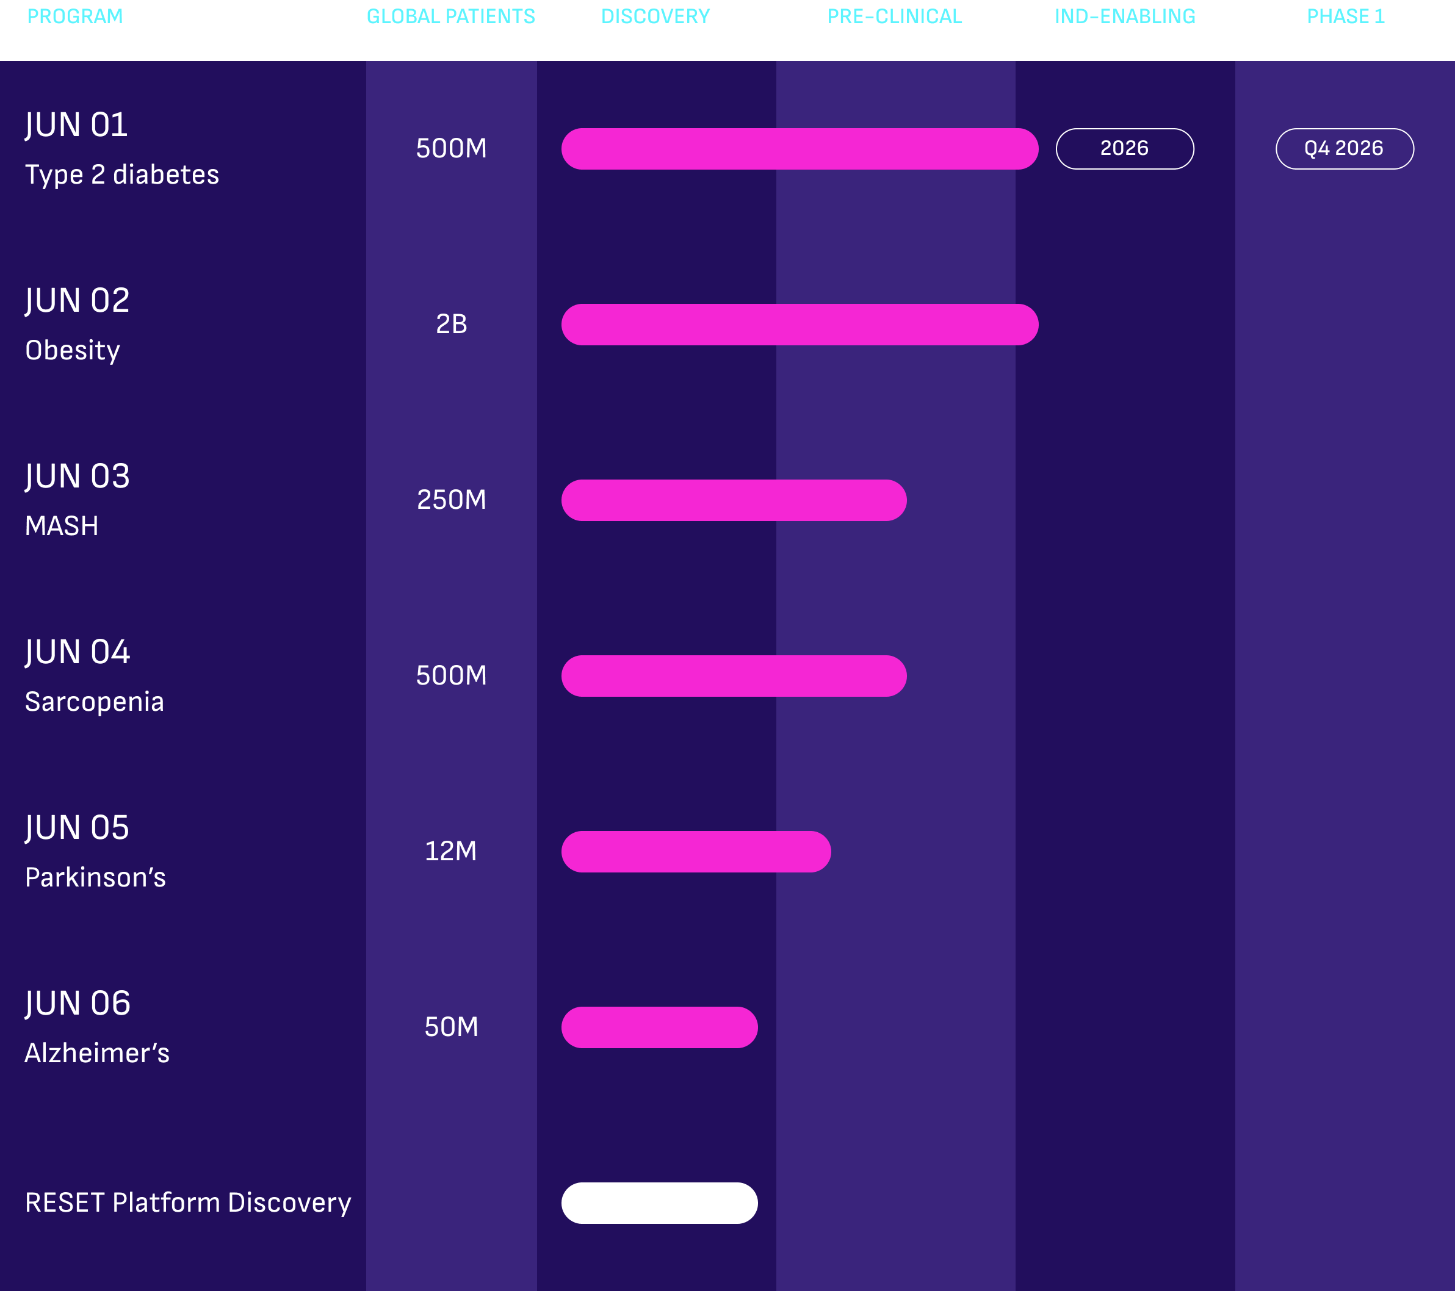Select the 2026 pill for JUN 01
Viewport: 1455px width, 1291px height.
pos(1125,149)
